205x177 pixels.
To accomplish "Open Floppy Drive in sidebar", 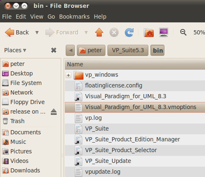I will 23,102.
